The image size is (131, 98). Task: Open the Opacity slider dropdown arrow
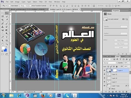pyautogui.click(x=129, y=63)
